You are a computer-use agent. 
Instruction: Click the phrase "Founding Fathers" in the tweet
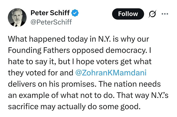pyautogui.click(x=33, y=51)
